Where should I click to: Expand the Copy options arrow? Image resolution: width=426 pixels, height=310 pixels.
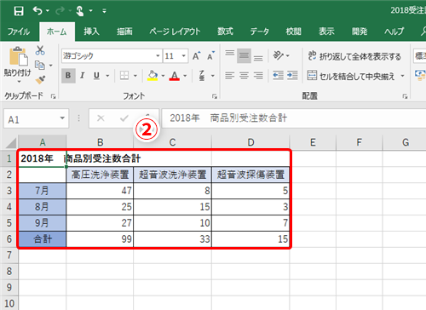point(51,66)
